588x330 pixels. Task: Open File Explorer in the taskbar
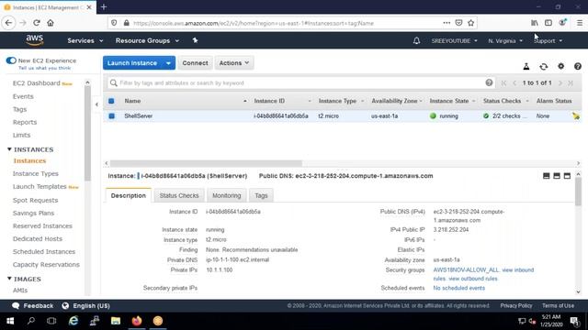(x=116, y=321)
